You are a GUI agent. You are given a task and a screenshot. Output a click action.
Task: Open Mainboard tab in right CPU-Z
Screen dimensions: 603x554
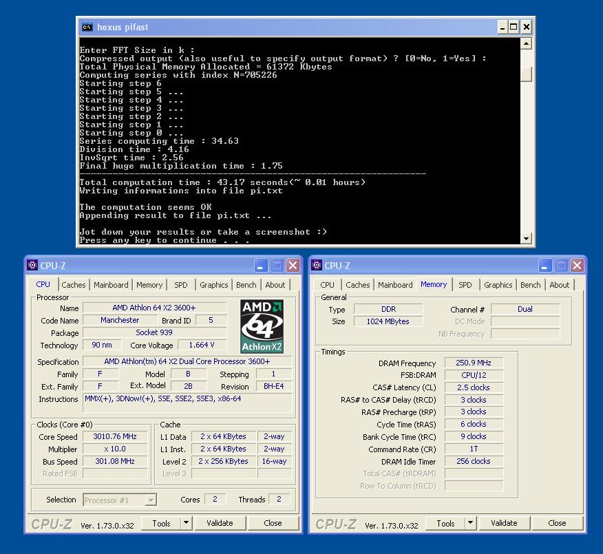pos(395,285)
